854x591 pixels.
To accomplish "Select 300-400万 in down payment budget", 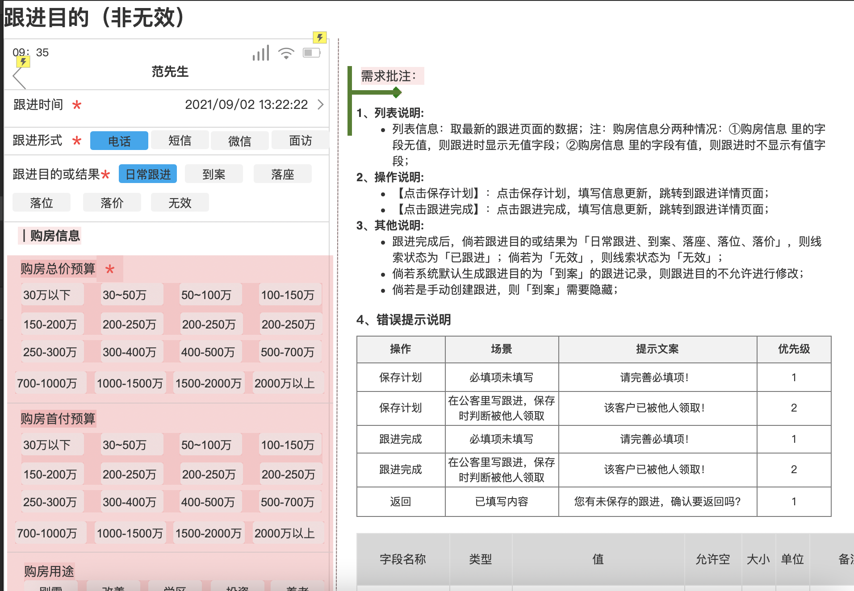I will click(132, 502).
